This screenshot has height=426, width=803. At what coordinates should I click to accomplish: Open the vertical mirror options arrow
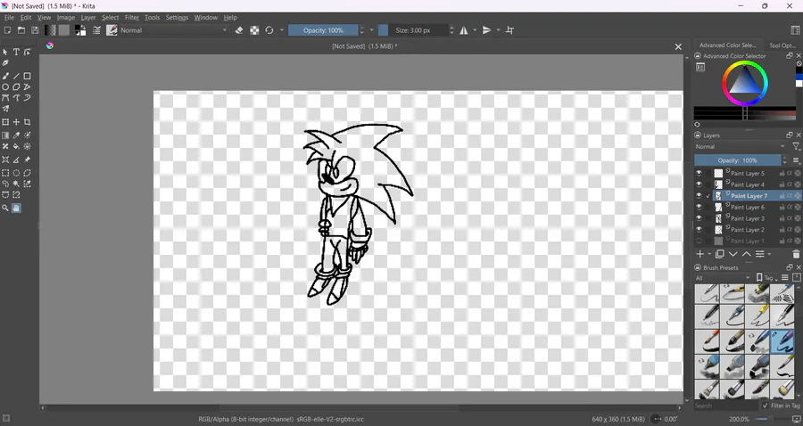tap(498, 30)
